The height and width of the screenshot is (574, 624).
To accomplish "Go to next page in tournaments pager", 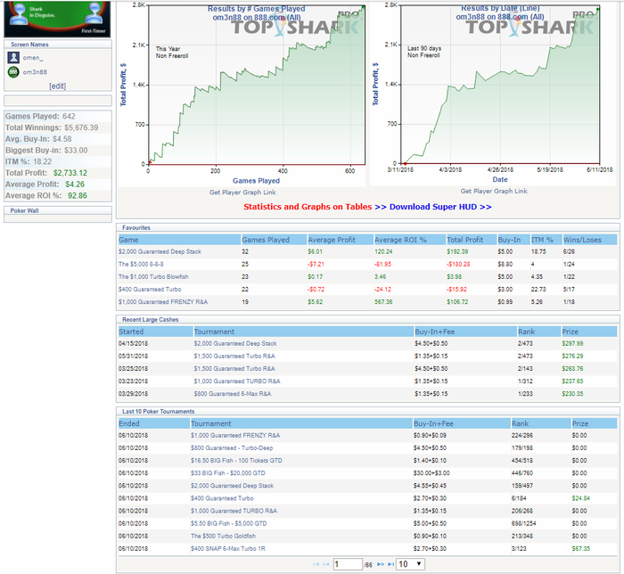I will (x=381, y=564).
